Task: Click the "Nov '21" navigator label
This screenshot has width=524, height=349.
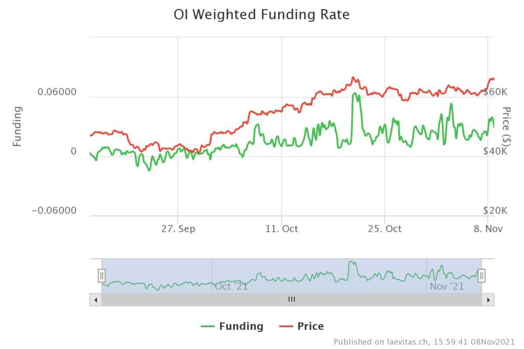Action: 446,286
